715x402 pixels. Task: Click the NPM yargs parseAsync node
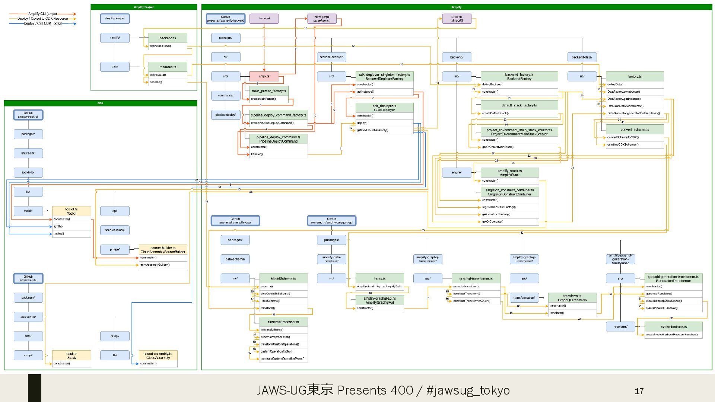tap(322, 19)
